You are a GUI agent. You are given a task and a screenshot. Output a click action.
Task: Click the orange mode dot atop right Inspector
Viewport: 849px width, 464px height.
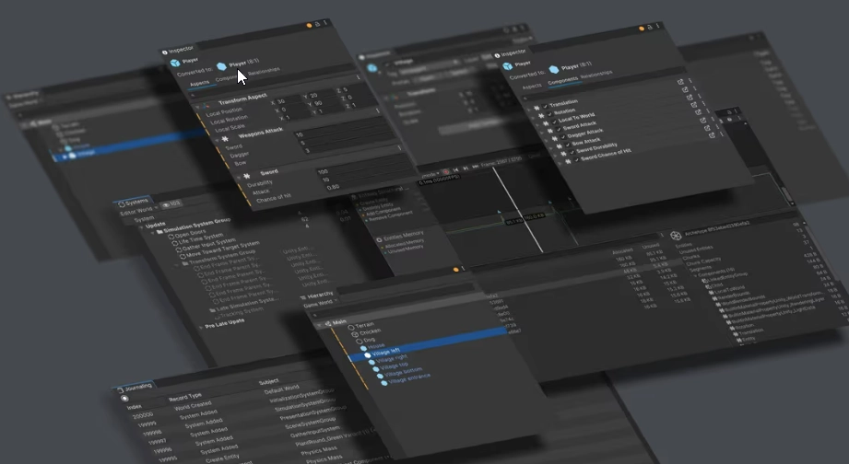pyautogui.click(x=642, y=29)
